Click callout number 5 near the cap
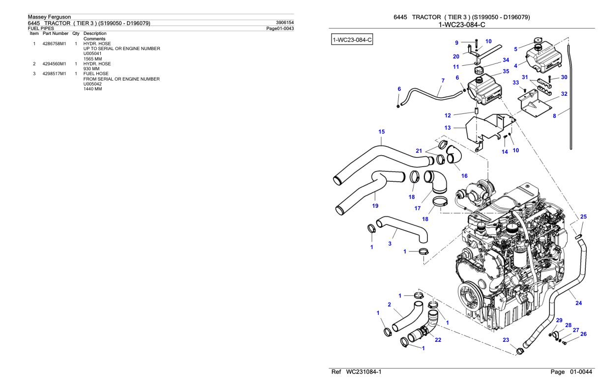602x389 pixels. pos(515,49)
